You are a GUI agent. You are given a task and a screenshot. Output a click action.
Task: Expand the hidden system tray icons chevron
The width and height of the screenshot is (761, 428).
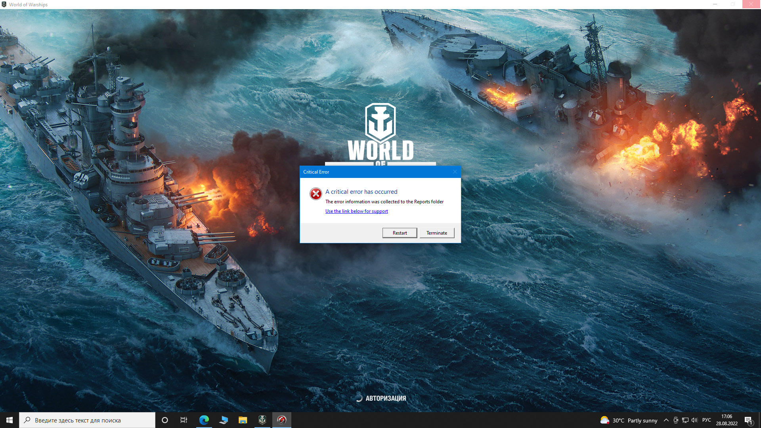(666, 420)
